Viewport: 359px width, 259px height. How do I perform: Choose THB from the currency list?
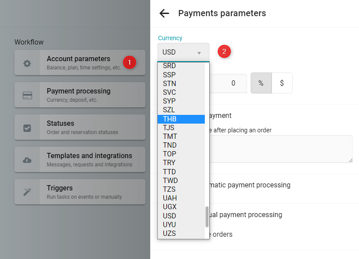(181, 119)
